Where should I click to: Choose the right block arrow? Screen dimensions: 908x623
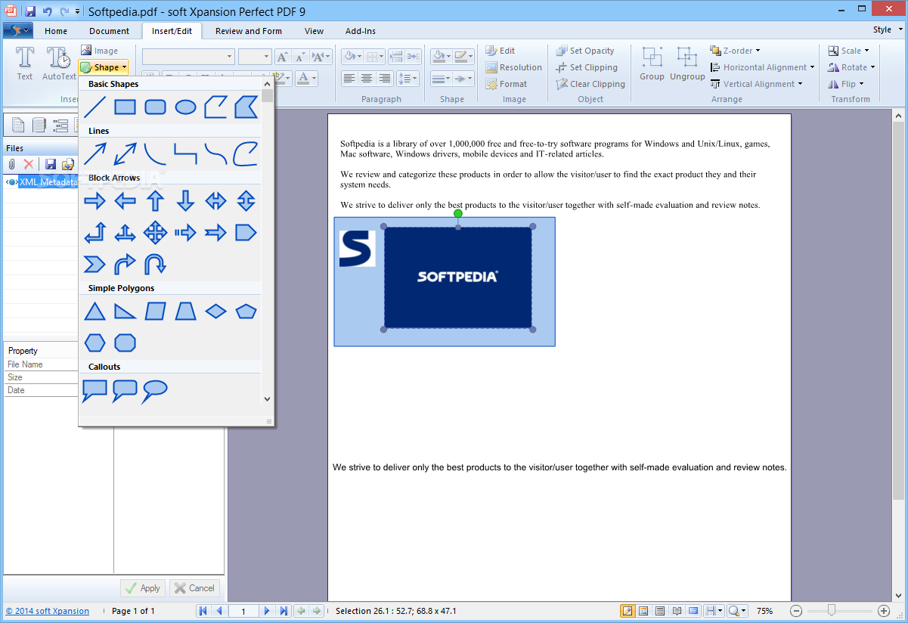pos(95,201)
